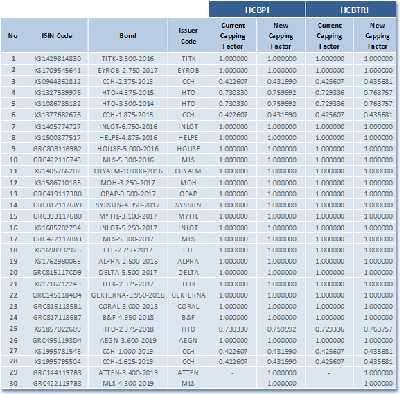Click the HCBPI group header

point(257,10)
